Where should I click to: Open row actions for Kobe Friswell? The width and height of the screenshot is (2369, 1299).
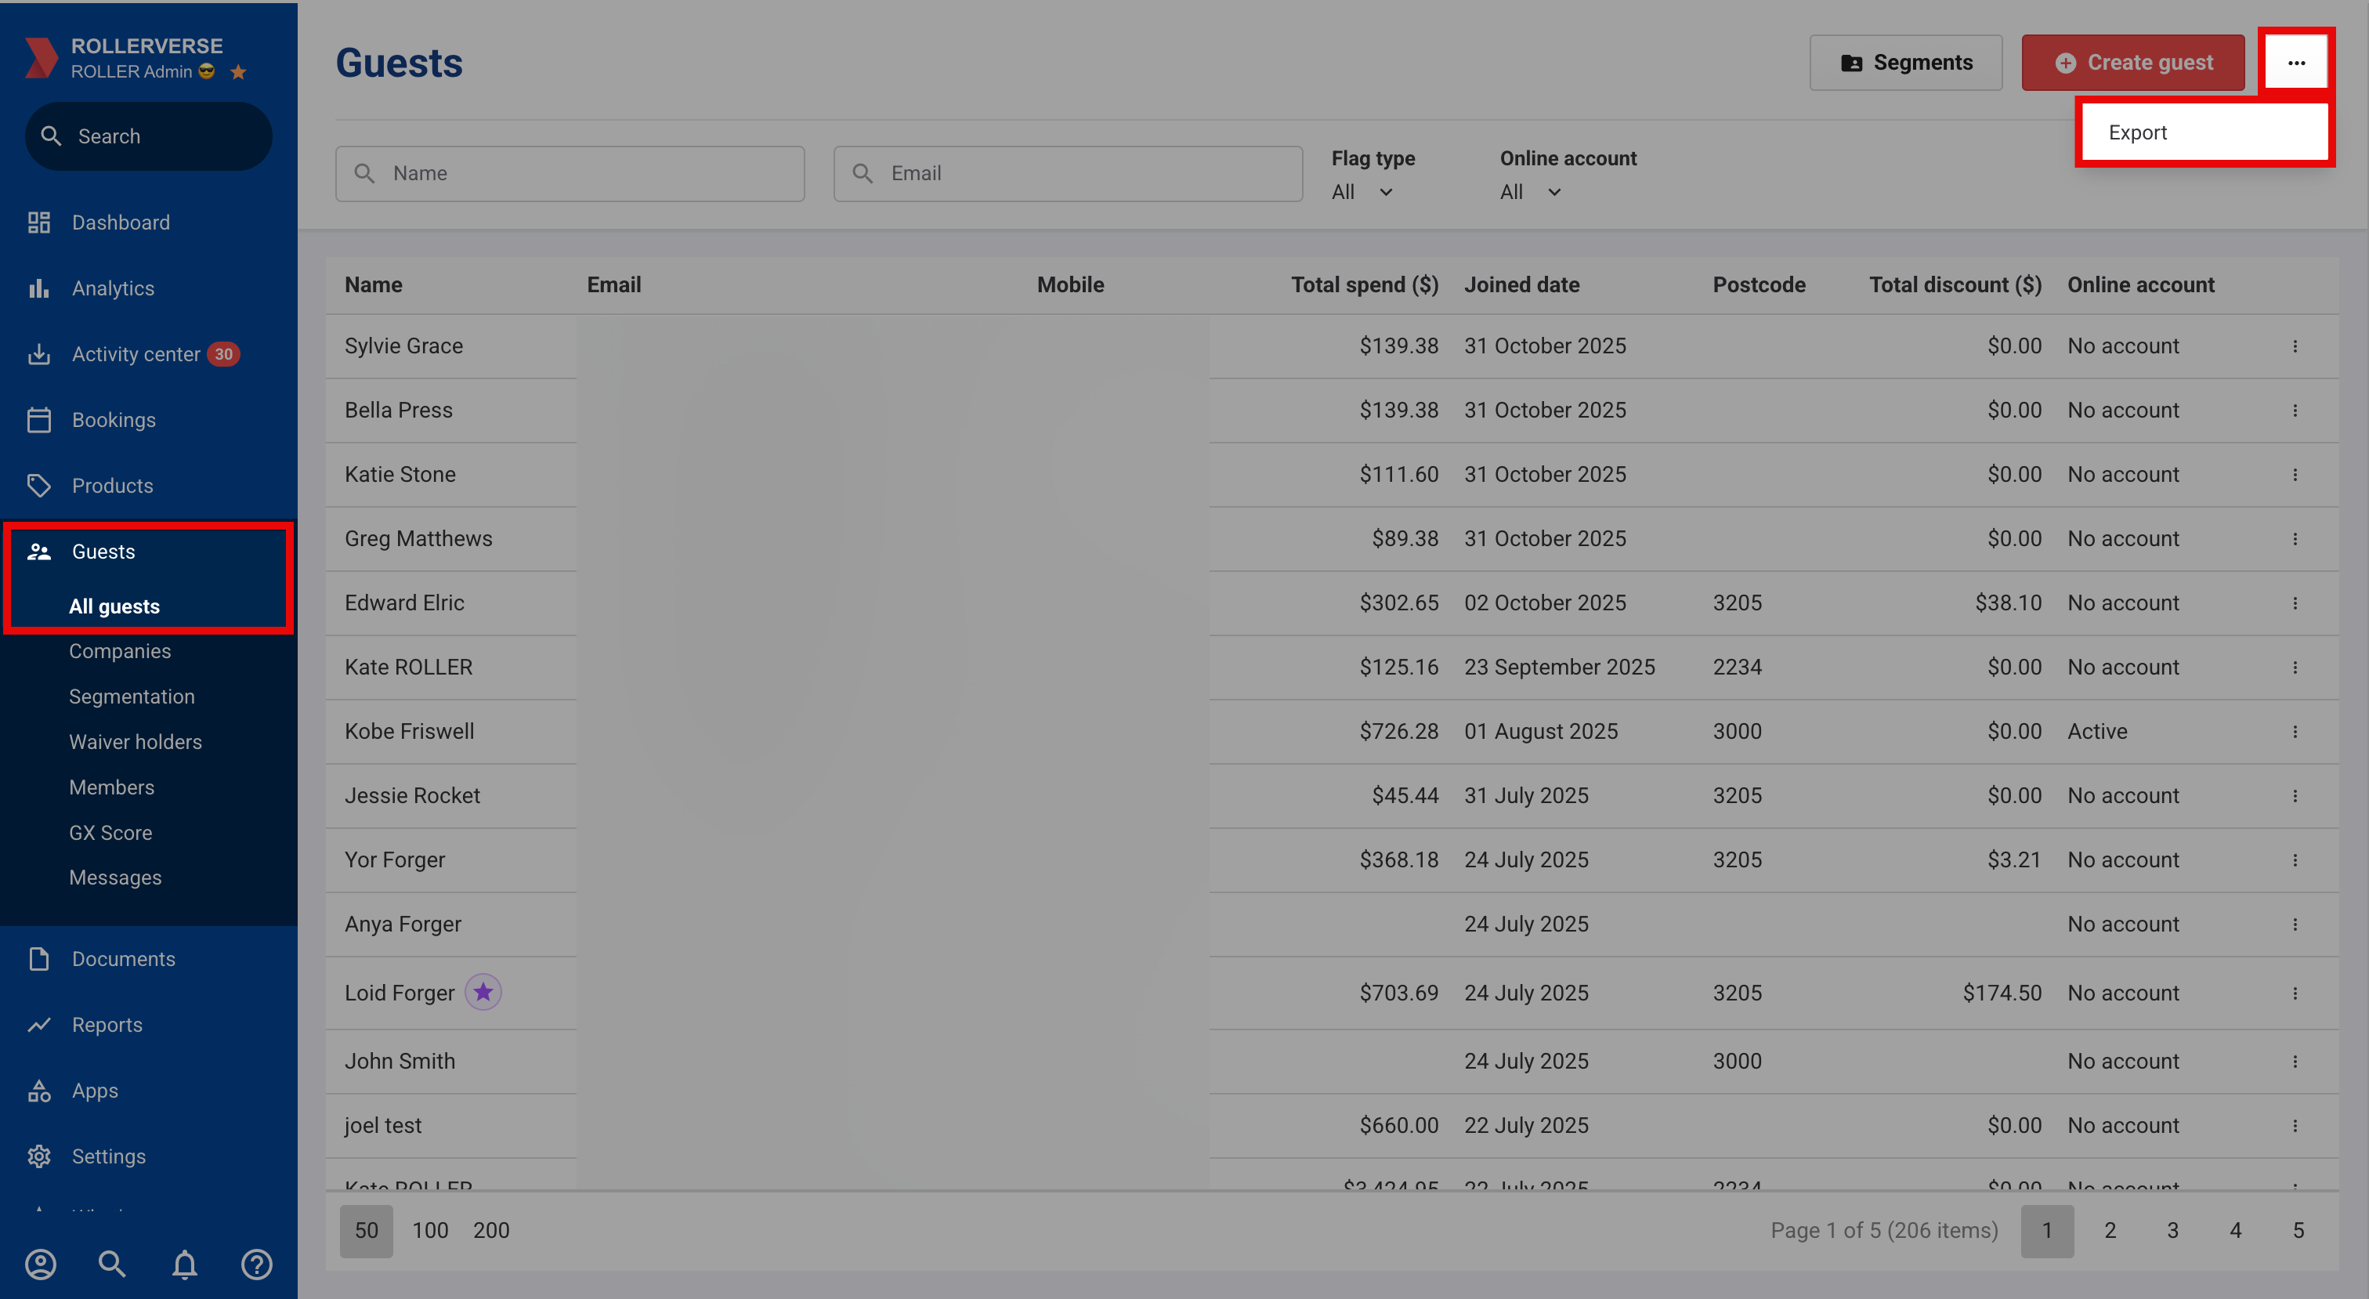coord(2295,732)
